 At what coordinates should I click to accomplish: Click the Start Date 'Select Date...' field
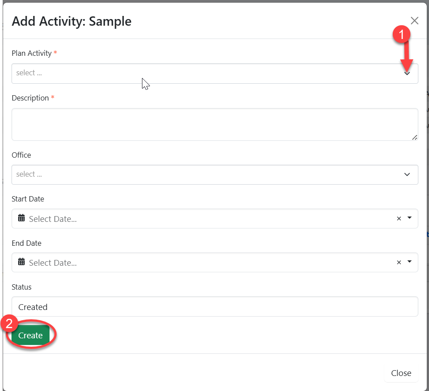click(x=53, y=219)
